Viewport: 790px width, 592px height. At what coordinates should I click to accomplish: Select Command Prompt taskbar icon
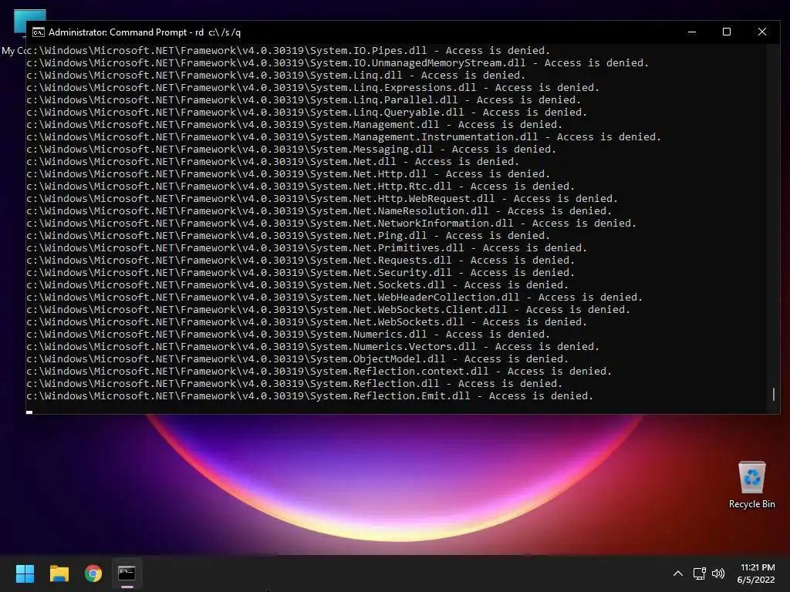[x=127, y=573]
